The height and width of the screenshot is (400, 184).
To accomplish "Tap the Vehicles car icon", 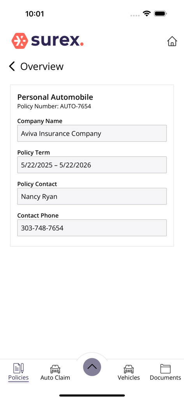I will tap(129, 369).
